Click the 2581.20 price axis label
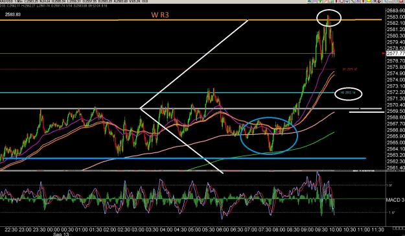 pyautogui.click(x=396, y=29)
